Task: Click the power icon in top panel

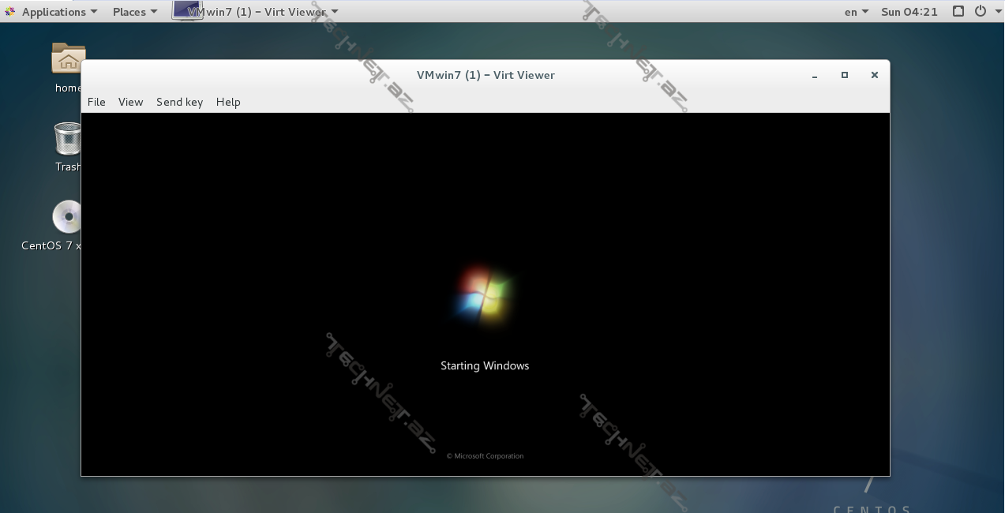Action: tap(980, 12)
